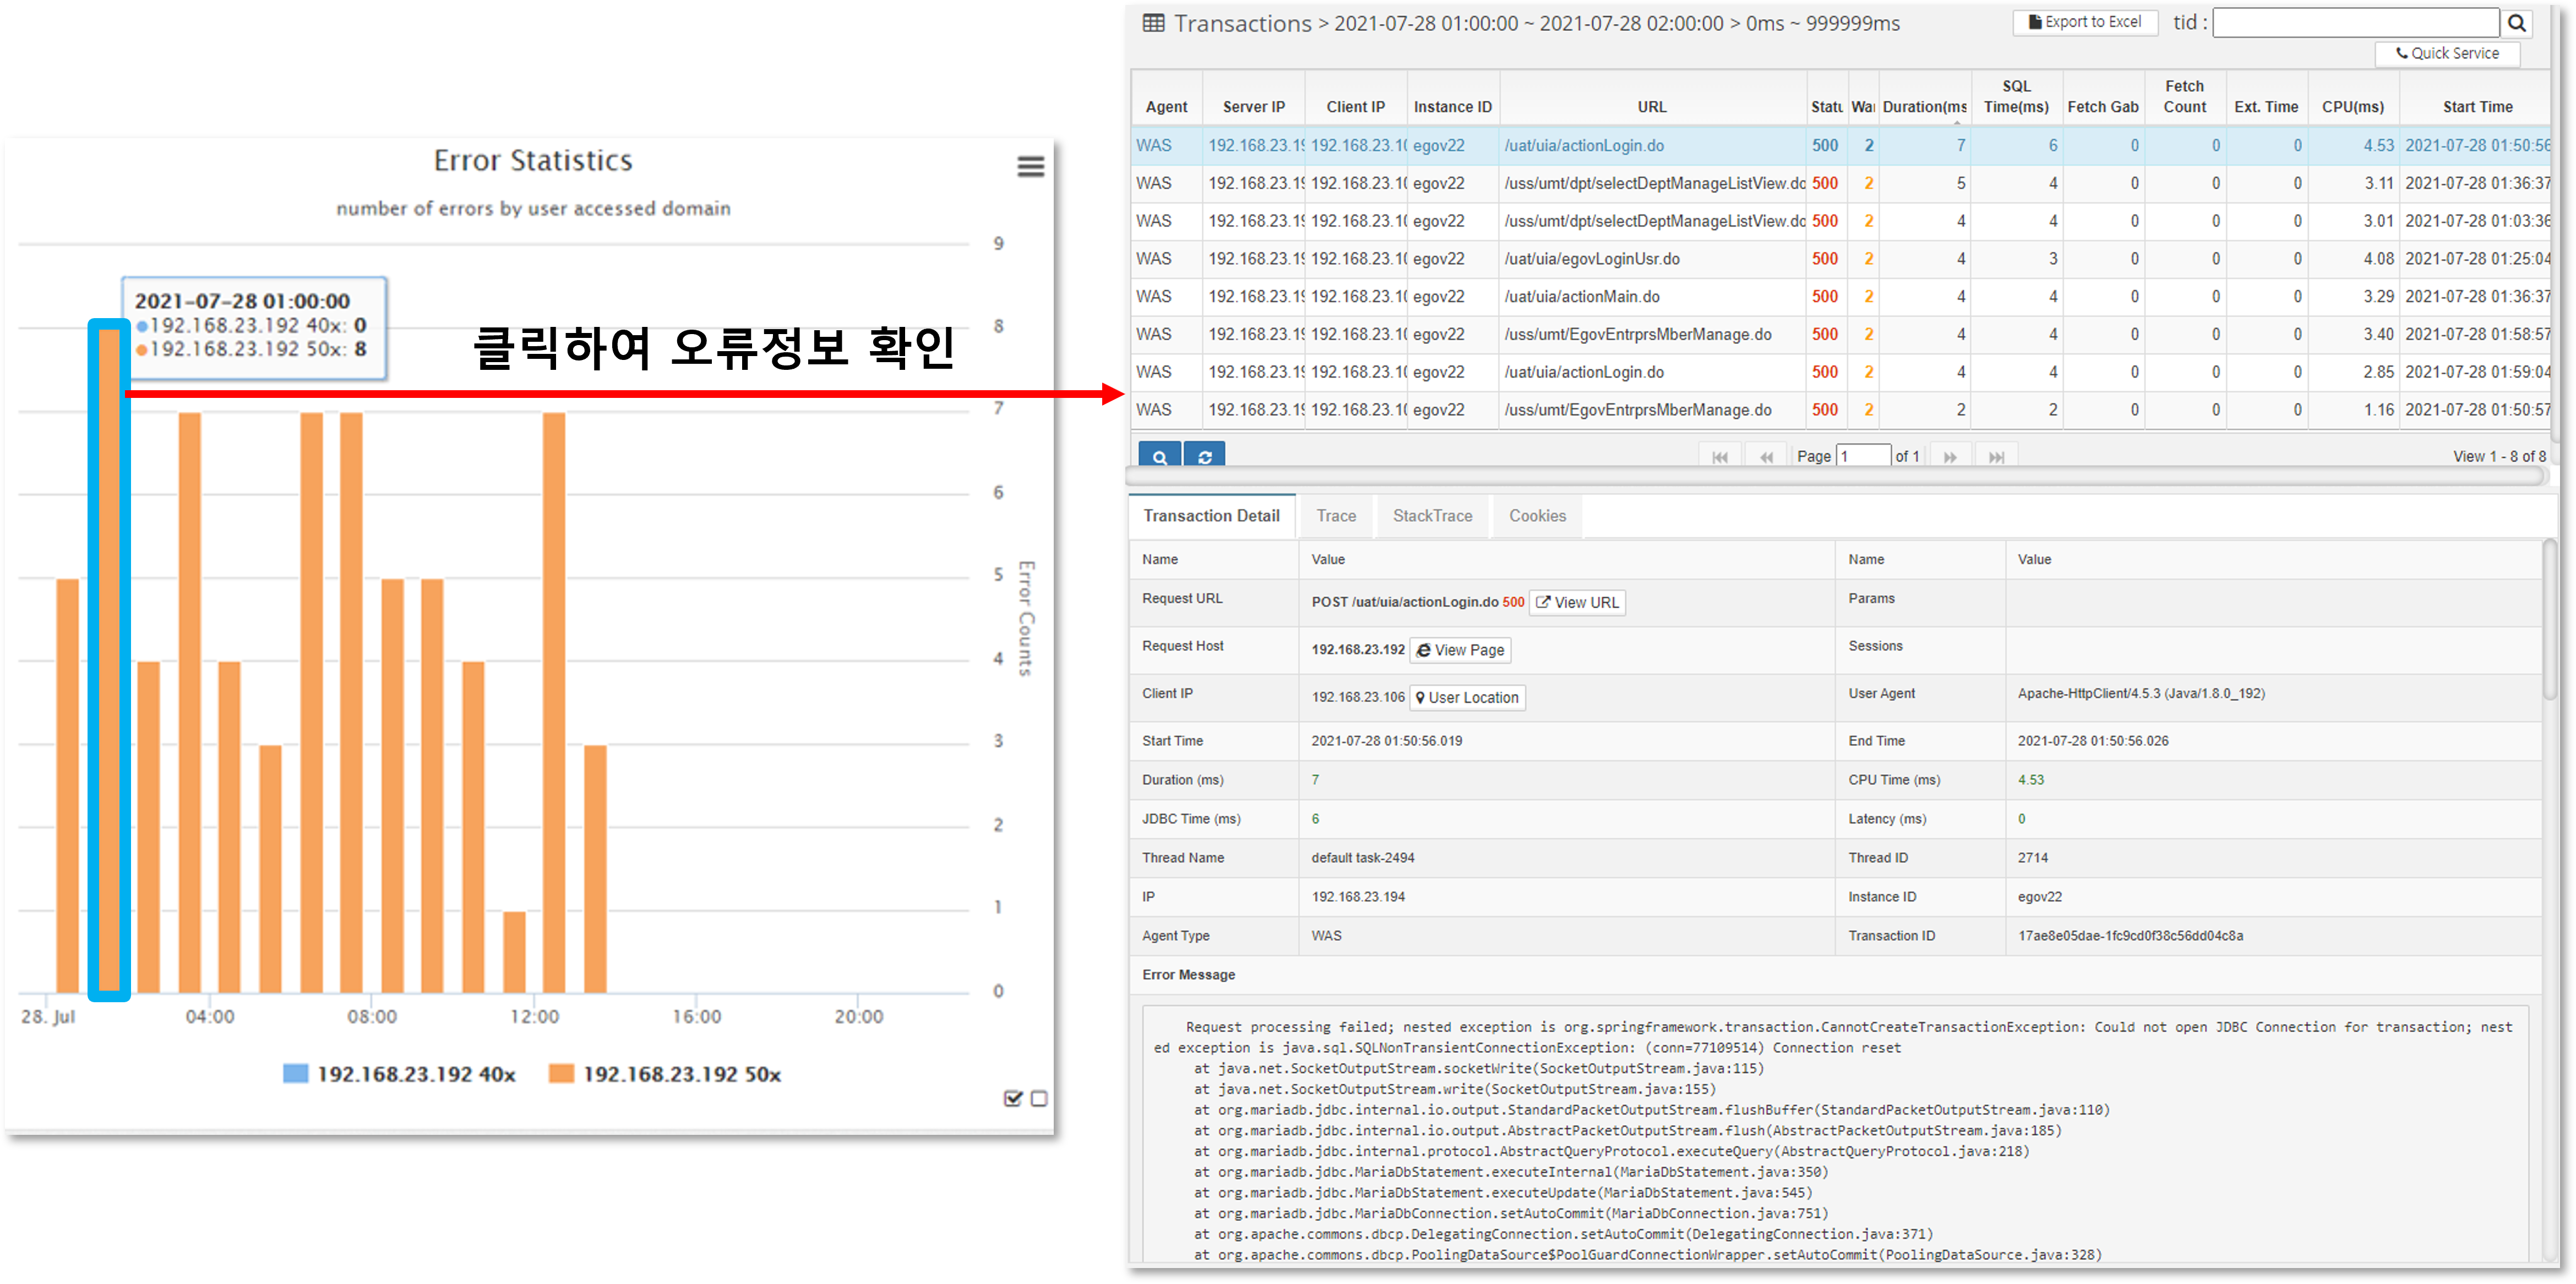Screen dimensions: 2576x1284
Task: Click the View URL button
Action: coord(1577,602)
